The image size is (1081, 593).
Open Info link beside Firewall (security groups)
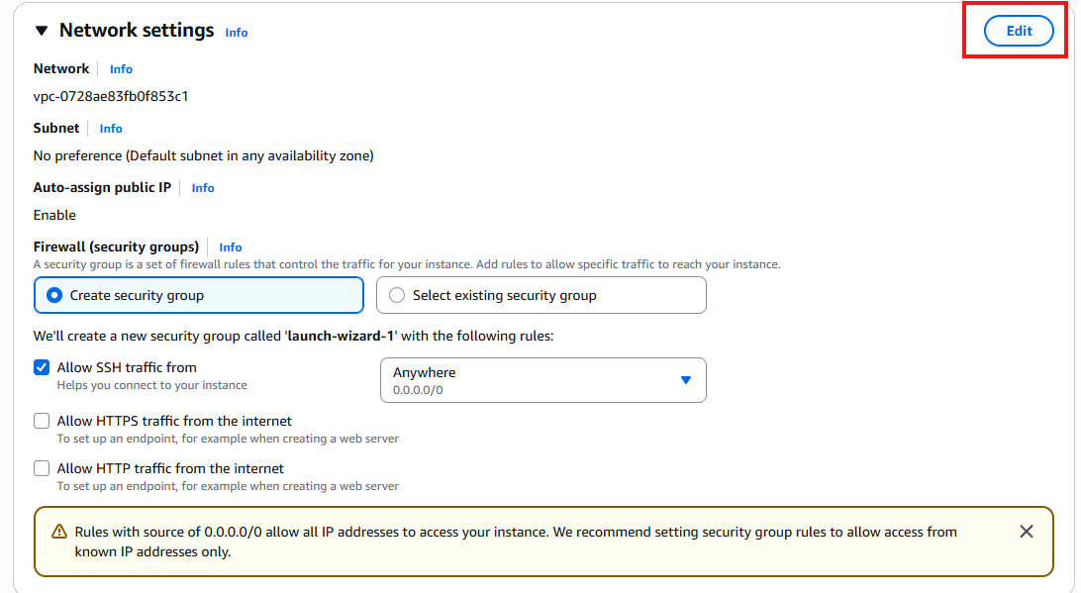[x=231, y=247]
